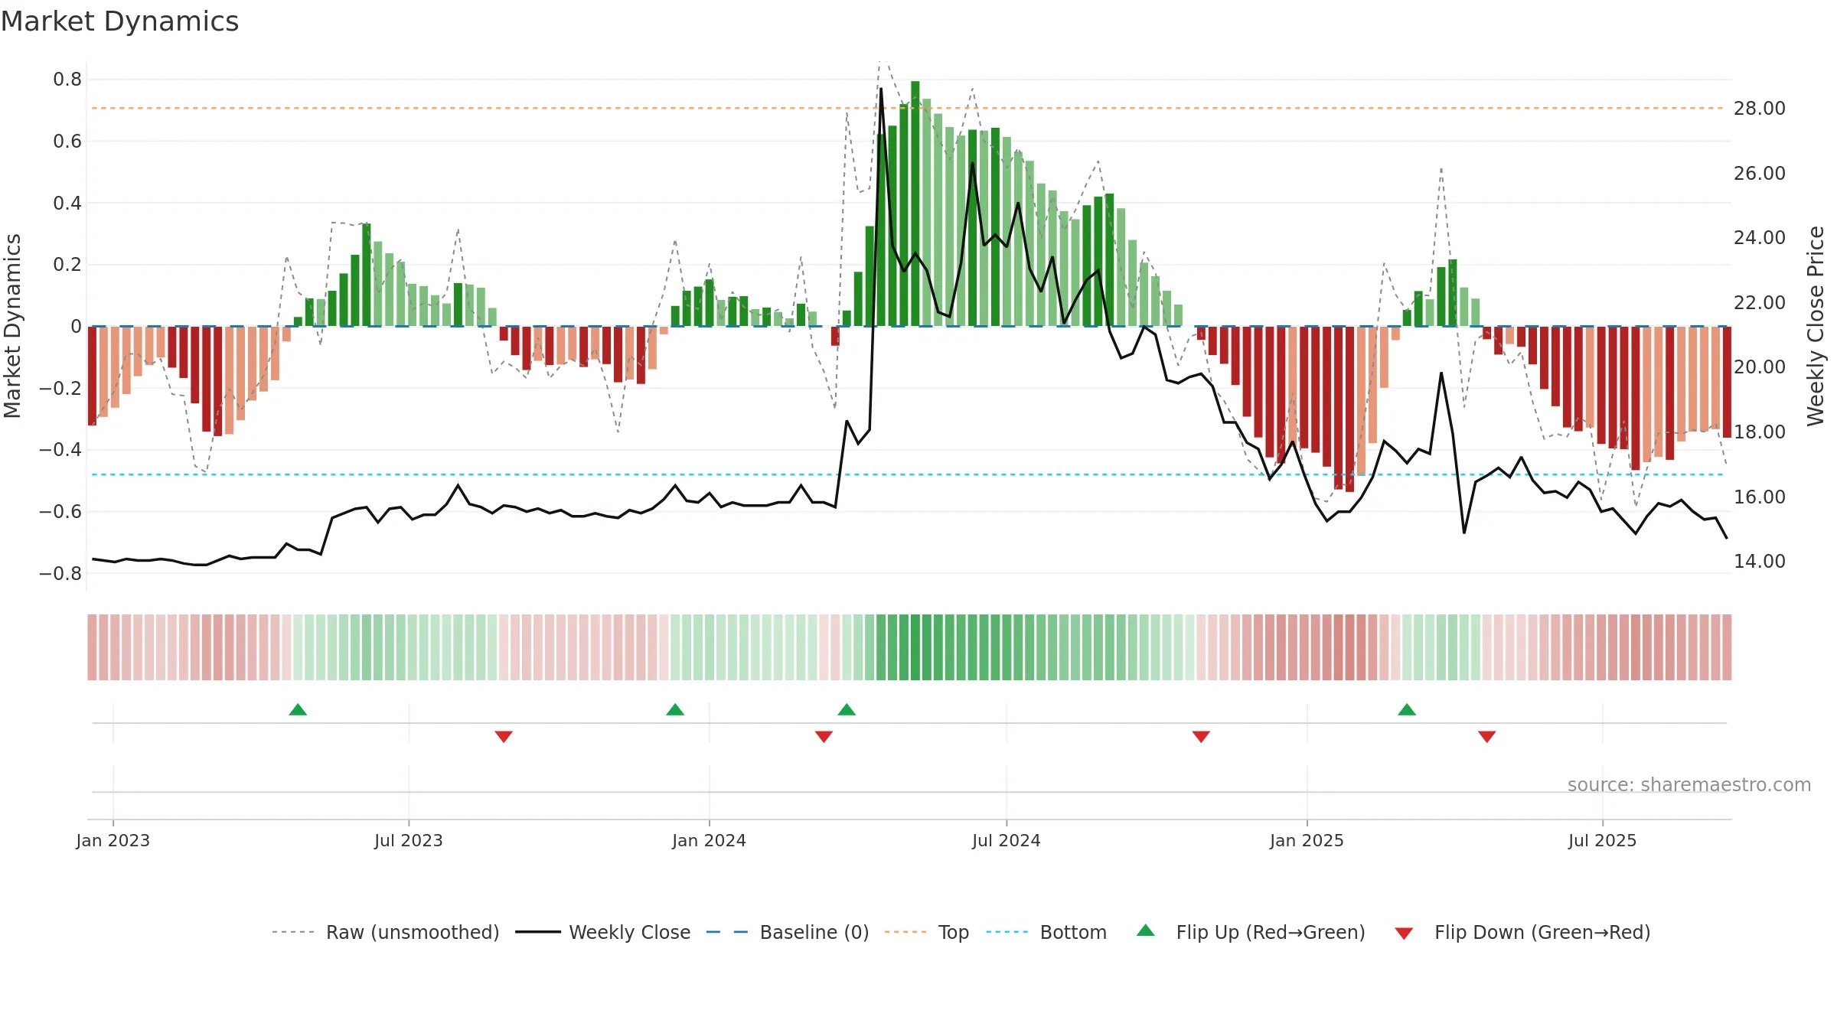Click the 0.4 left axis label

(x=67, y=204)
